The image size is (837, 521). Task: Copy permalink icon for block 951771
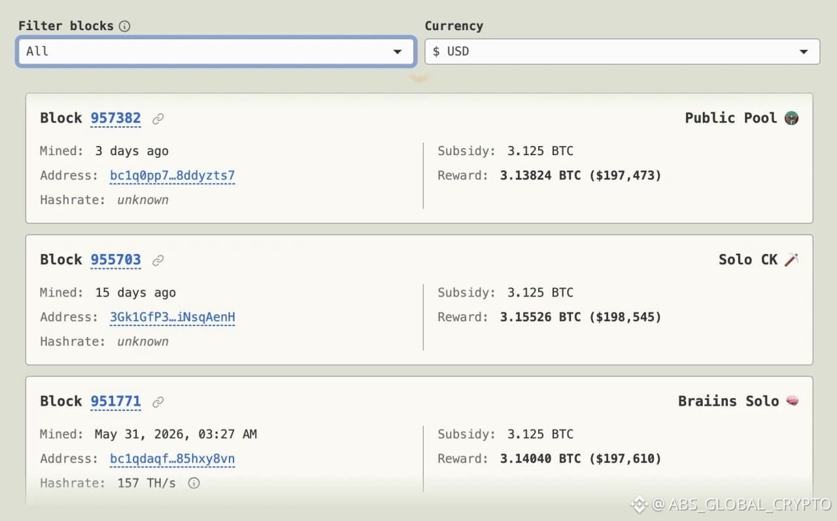[x=158, y=401]
